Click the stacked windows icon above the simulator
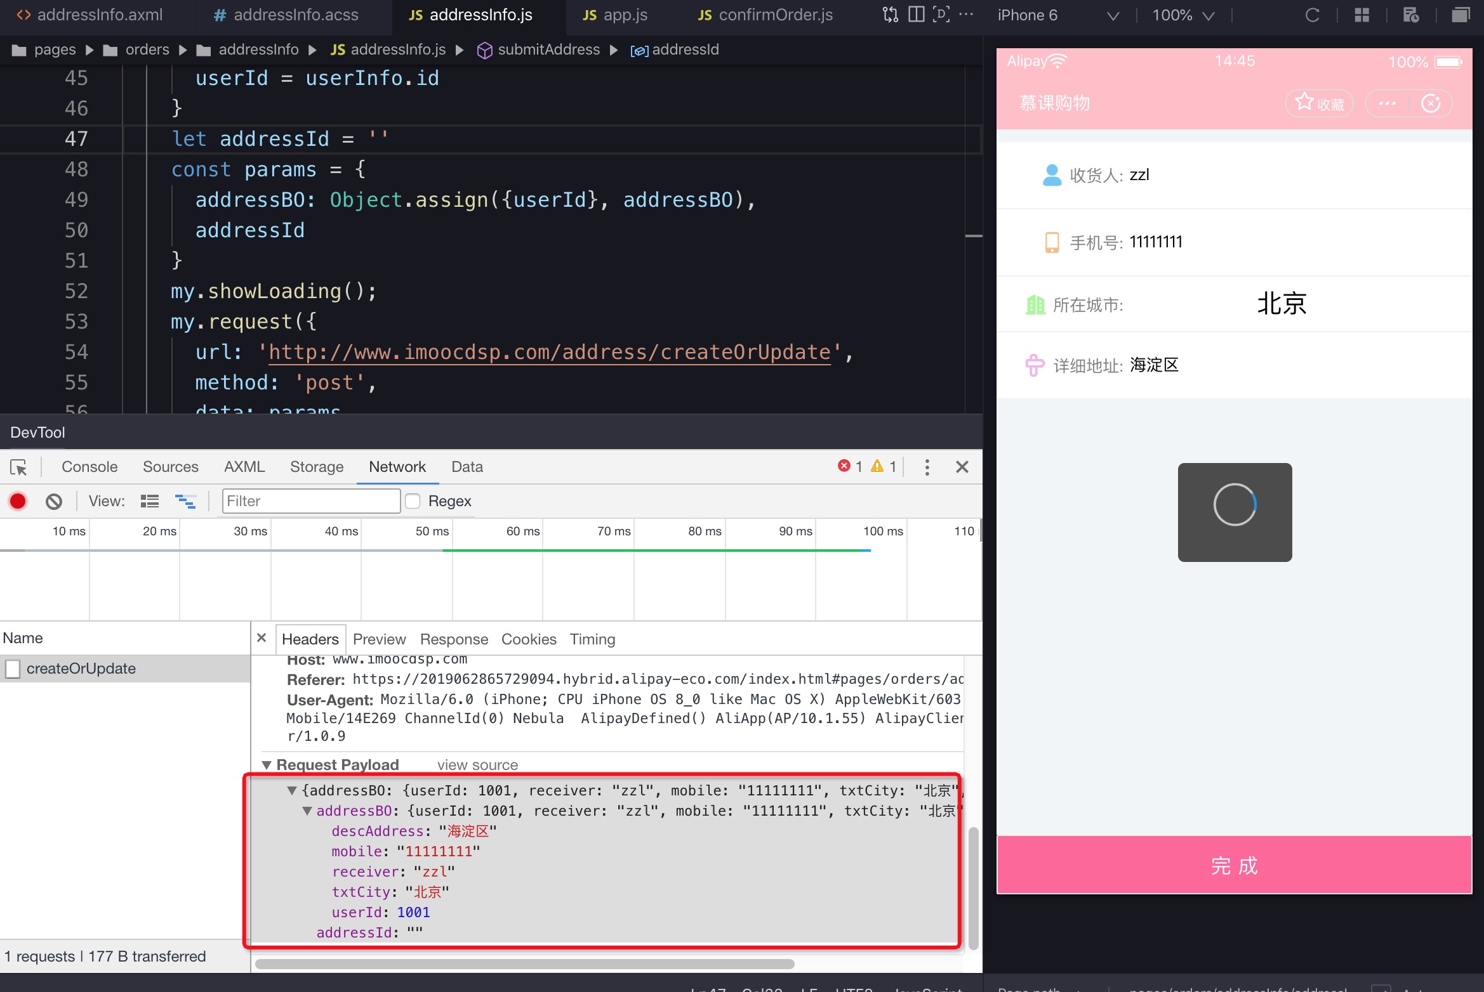Viewport: 1484px width, 992px height. (1461, 15)
